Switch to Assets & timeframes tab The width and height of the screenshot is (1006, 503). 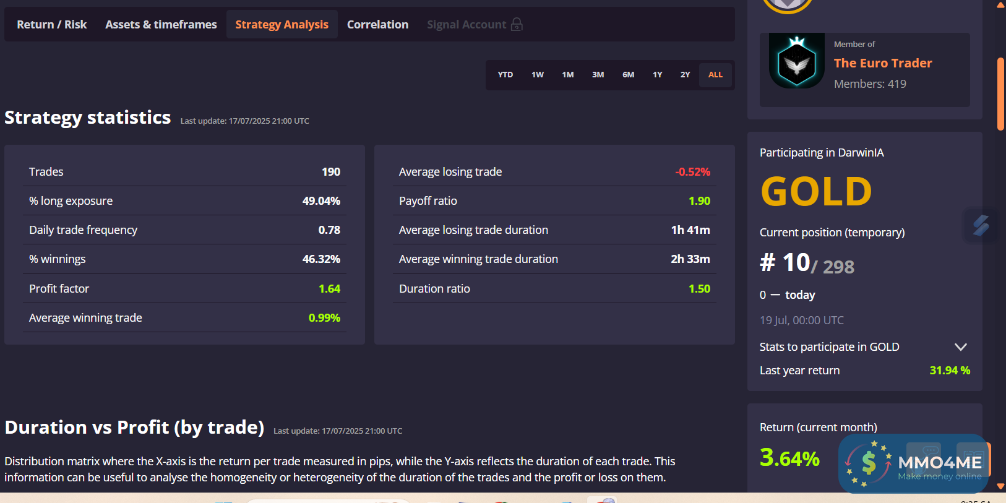[x=161, y=25]
